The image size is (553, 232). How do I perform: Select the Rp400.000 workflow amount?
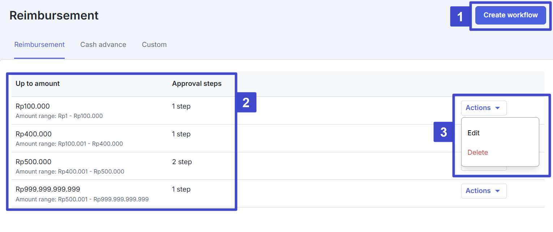(34, 134)
